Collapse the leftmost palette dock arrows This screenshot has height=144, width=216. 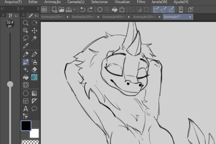(2, 9)
